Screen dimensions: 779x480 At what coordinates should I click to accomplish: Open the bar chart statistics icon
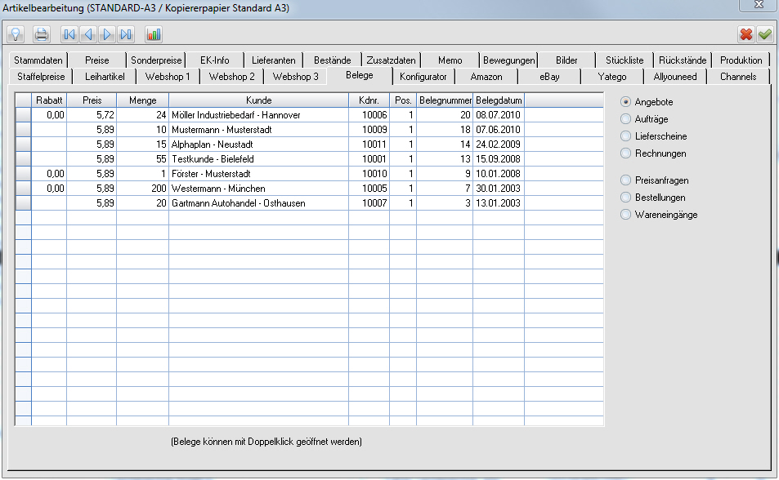pyautogui.click(x=154, y=34)
